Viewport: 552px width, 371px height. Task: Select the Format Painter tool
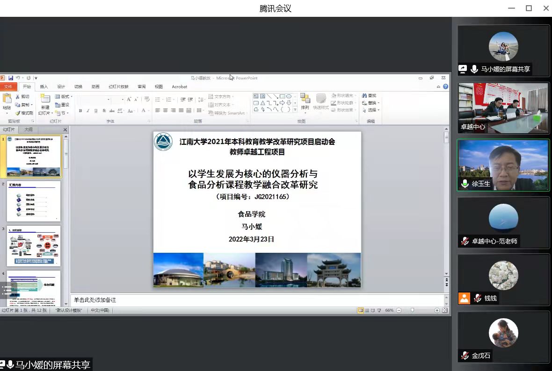pos(24,113)
